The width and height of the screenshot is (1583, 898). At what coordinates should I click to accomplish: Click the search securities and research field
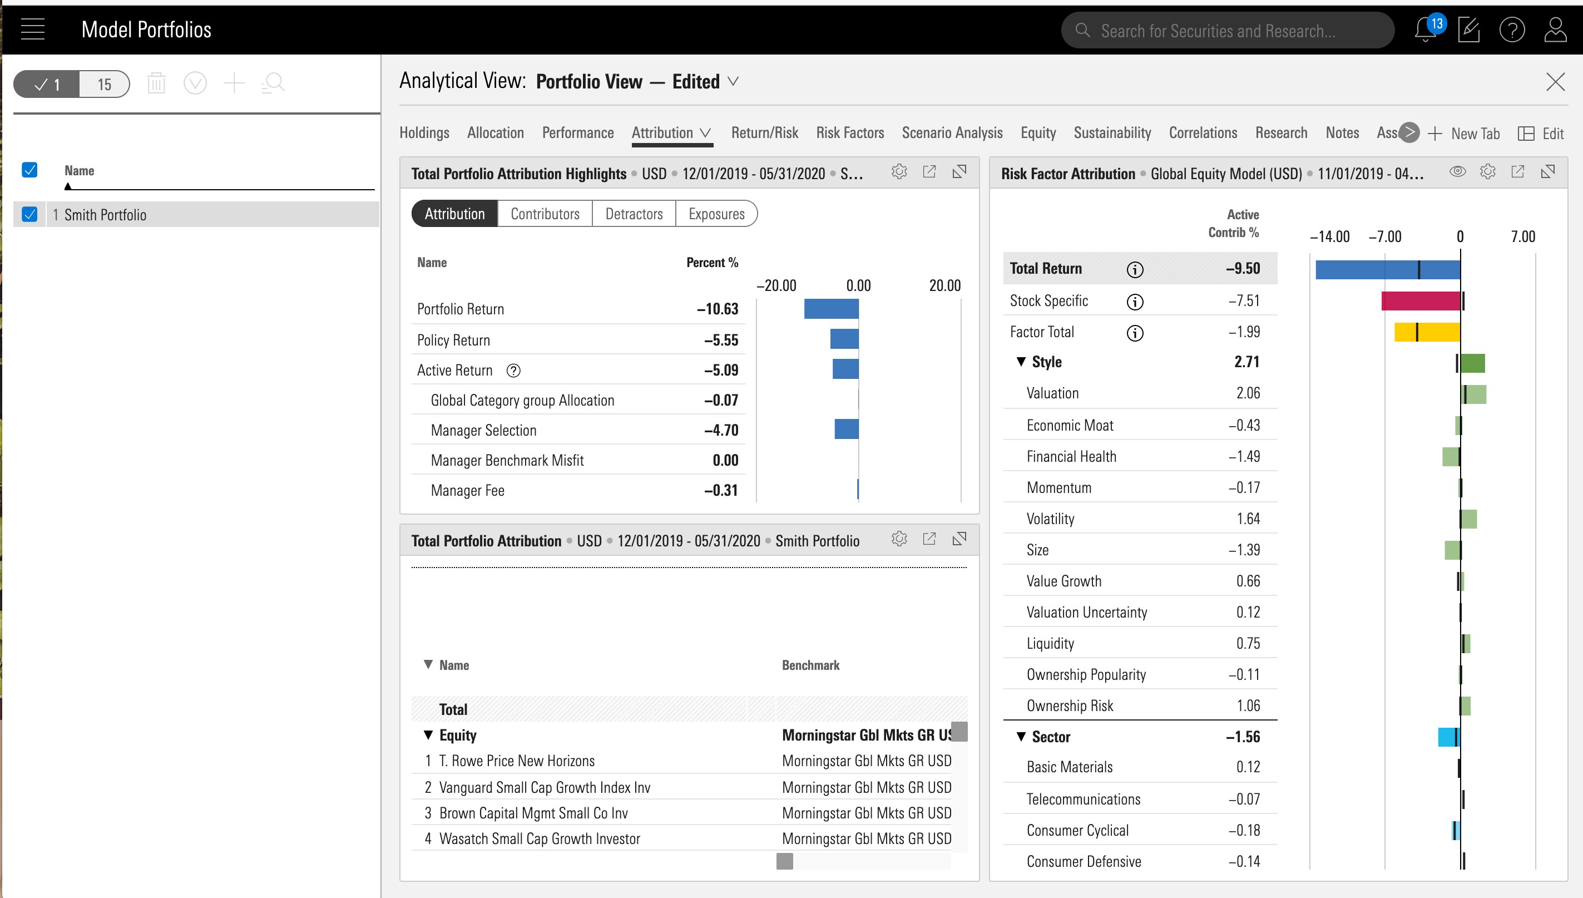[1228, 30]
